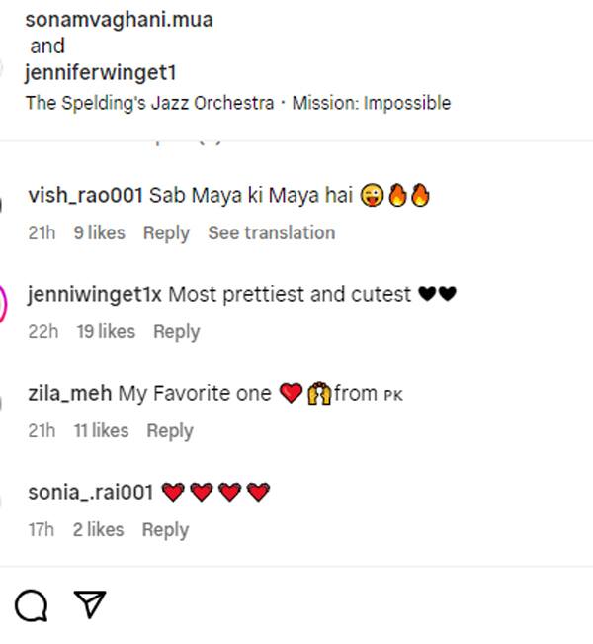This screenshot has height=644, width=593.
Task: Open sonamvaghani.mua profile link
Action: [x=119, y=19]
